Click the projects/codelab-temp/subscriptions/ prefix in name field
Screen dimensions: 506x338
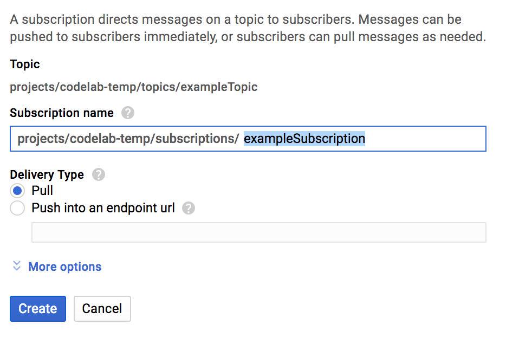point(128,139)
